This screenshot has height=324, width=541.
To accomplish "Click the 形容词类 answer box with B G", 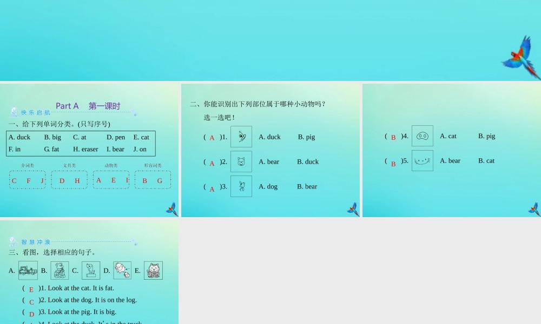I will (x=153, y=180).
